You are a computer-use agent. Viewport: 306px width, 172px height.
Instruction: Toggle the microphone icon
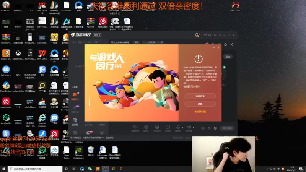coord(178,128)
